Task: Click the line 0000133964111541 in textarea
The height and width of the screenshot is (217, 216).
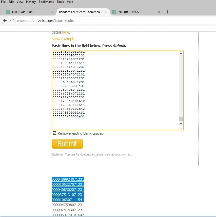Action: tap(69, 63)
